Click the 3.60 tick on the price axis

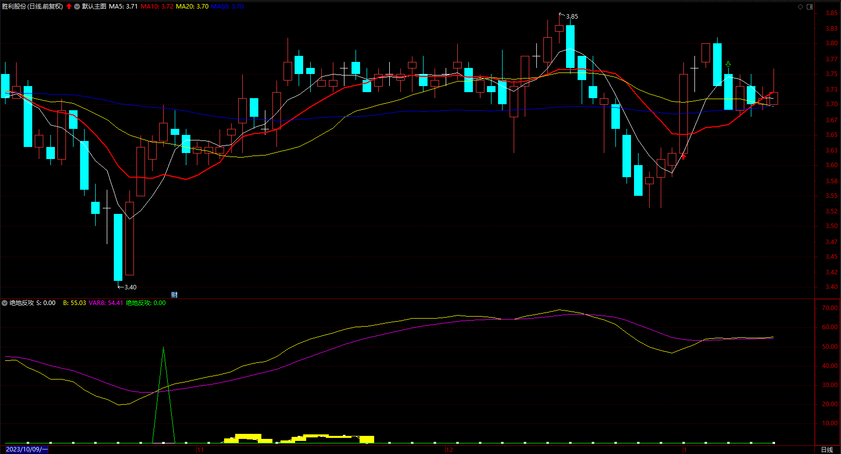(x=831, y=165)
